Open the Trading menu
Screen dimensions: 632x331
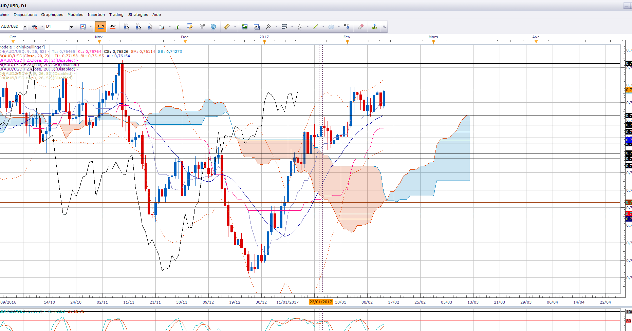[x=116, y=15]
